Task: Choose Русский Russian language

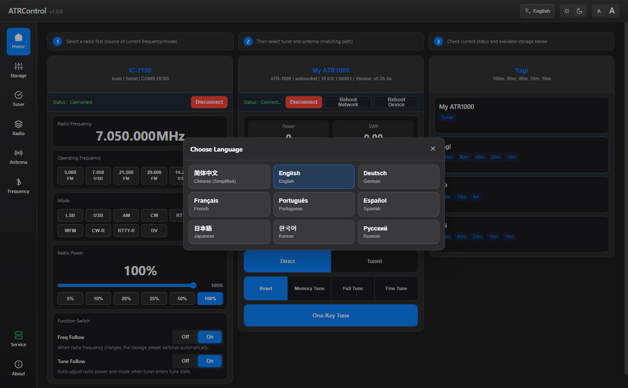Action: [x=398, y=232]
